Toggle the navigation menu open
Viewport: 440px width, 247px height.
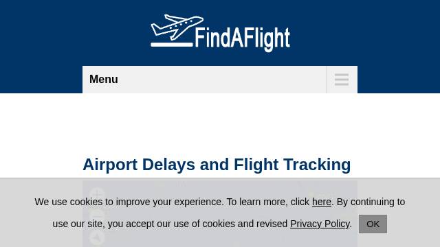[x=342, y=80]
